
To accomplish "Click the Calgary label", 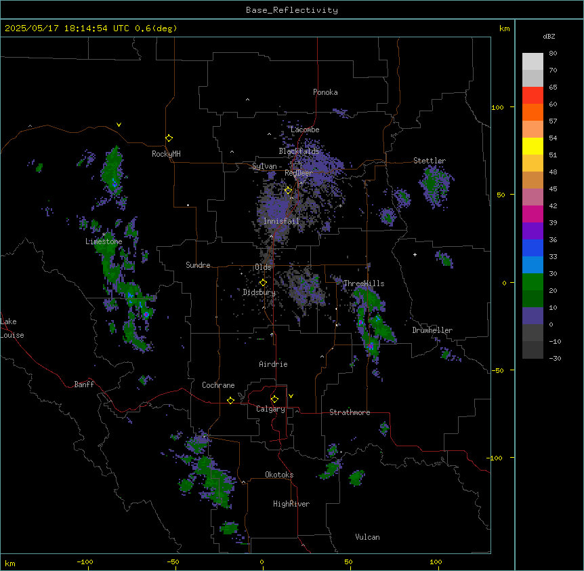I will click(x=270, y=409).
